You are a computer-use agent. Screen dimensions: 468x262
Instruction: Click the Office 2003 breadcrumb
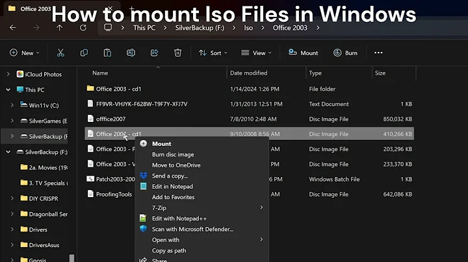tap(290, 28)
